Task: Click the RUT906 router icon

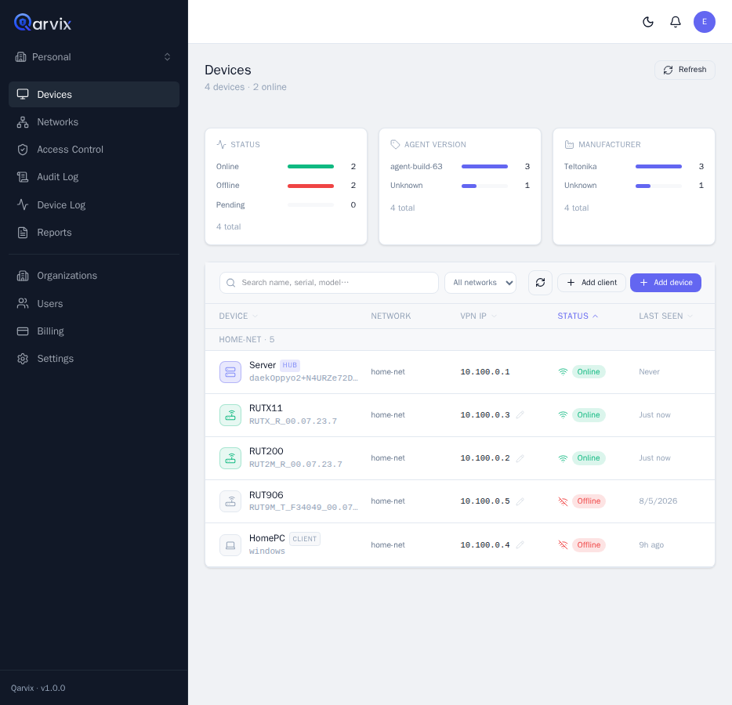Action: pyautogui.click(x=230, y=501)
